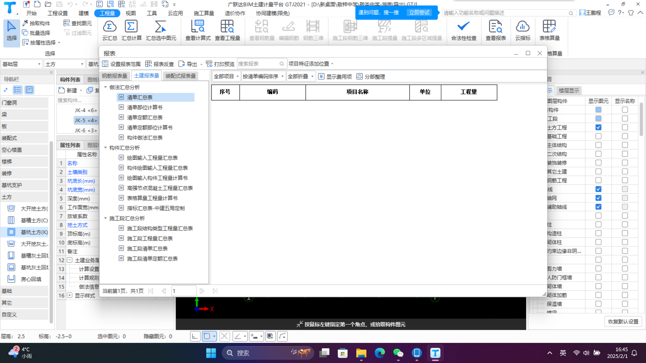Open 清单定额汇总表 report
646x363 pixels.
pyautogui.click(x=145, y=117)
